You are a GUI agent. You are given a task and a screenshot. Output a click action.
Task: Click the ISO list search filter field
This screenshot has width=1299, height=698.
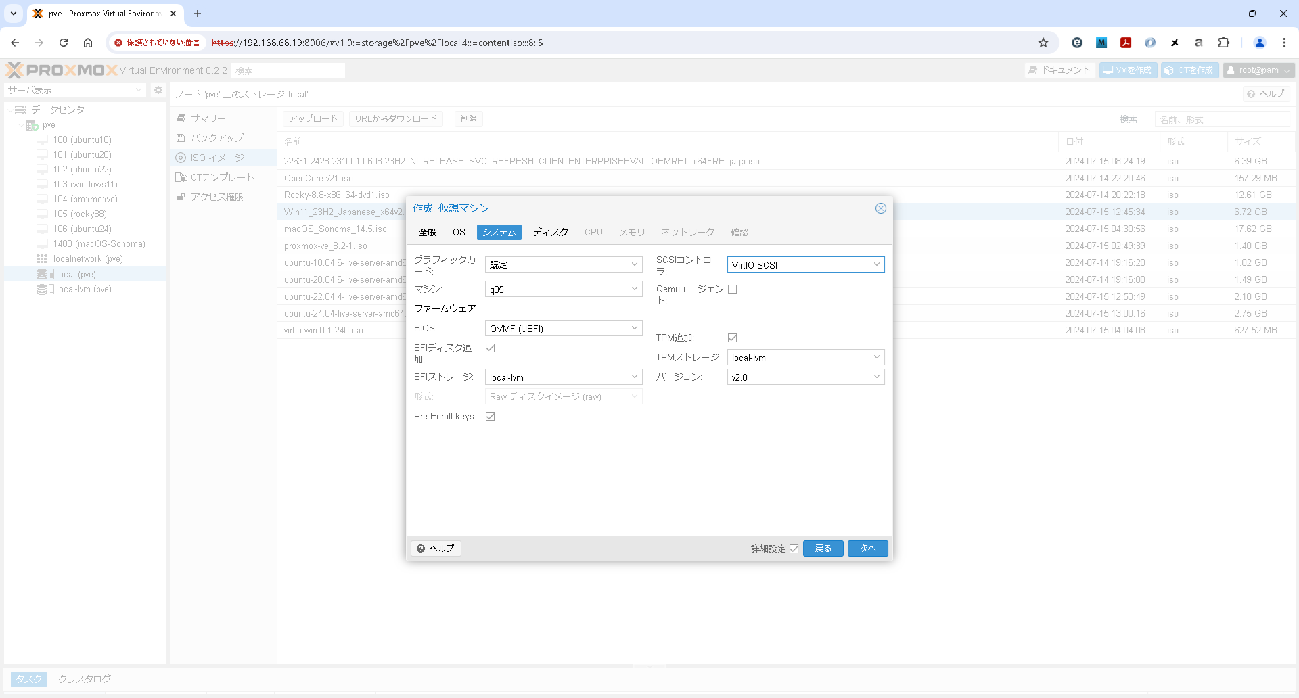tap(1222, 120)
